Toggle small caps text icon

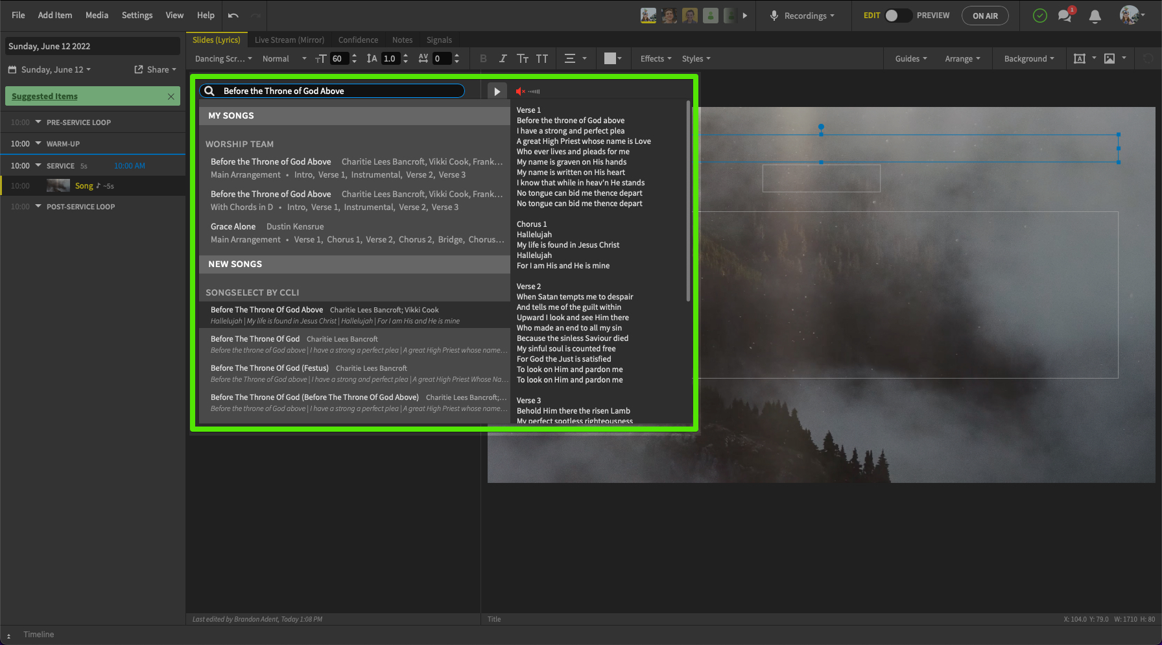tap(522, 58)
